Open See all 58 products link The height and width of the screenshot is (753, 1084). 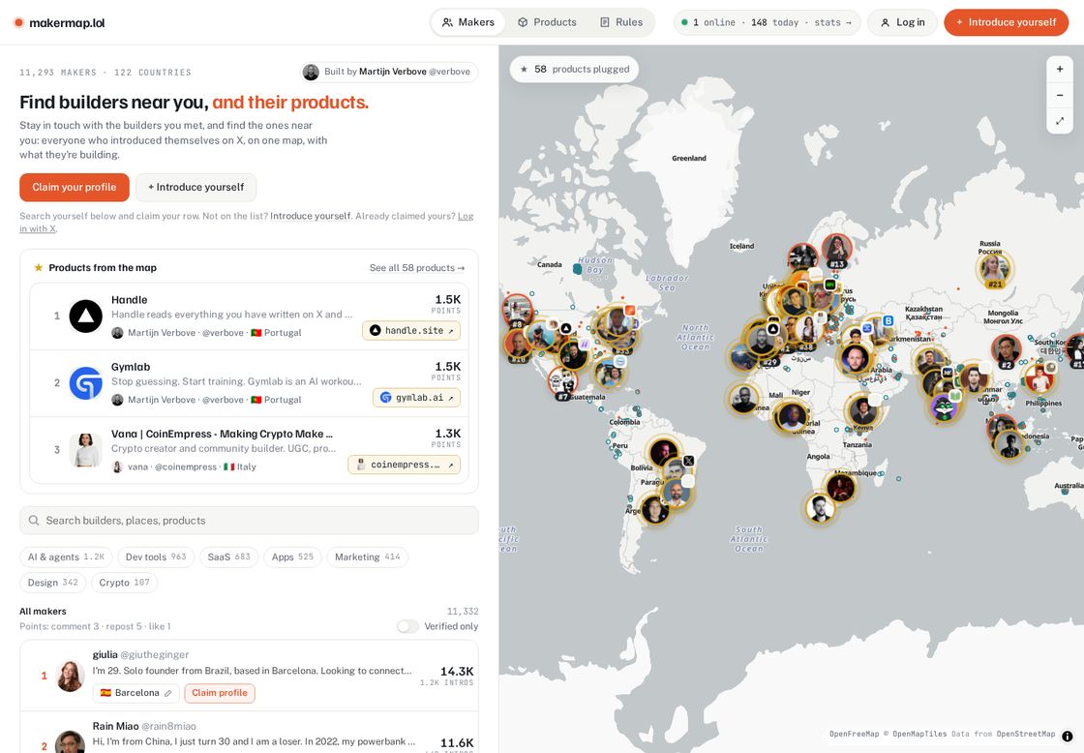pyautogui.click(x=417, y=267)
